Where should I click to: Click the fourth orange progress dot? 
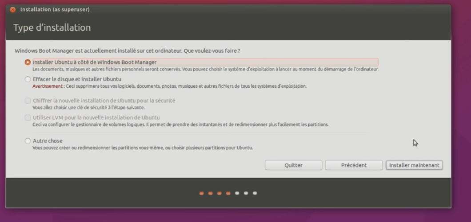[228, 193]
